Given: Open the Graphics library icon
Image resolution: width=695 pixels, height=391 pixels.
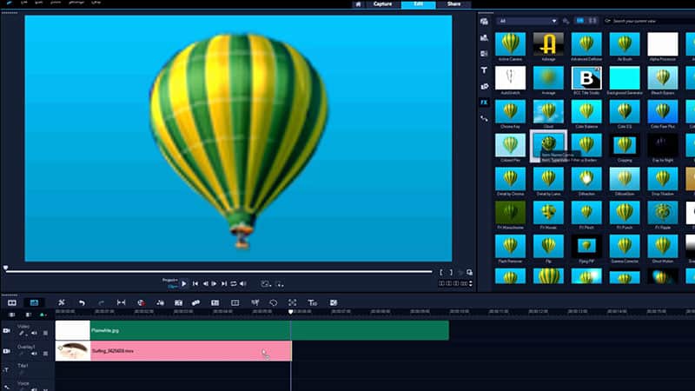Looking at the screenshot, I should 484,86.
